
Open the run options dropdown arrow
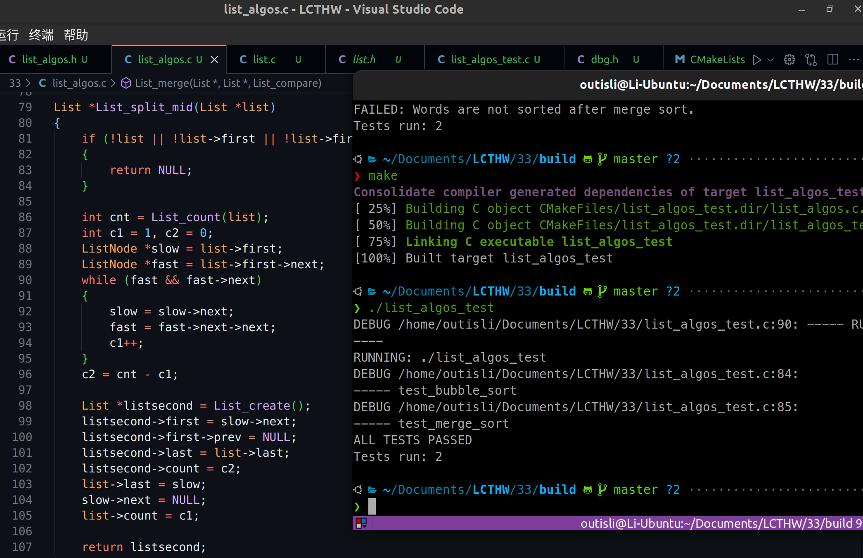[x=771, y=60]
